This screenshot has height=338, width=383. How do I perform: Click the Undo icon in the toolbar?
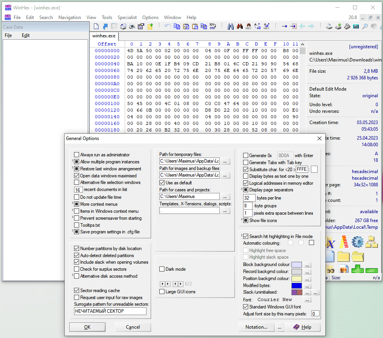[x=168, y=26]
